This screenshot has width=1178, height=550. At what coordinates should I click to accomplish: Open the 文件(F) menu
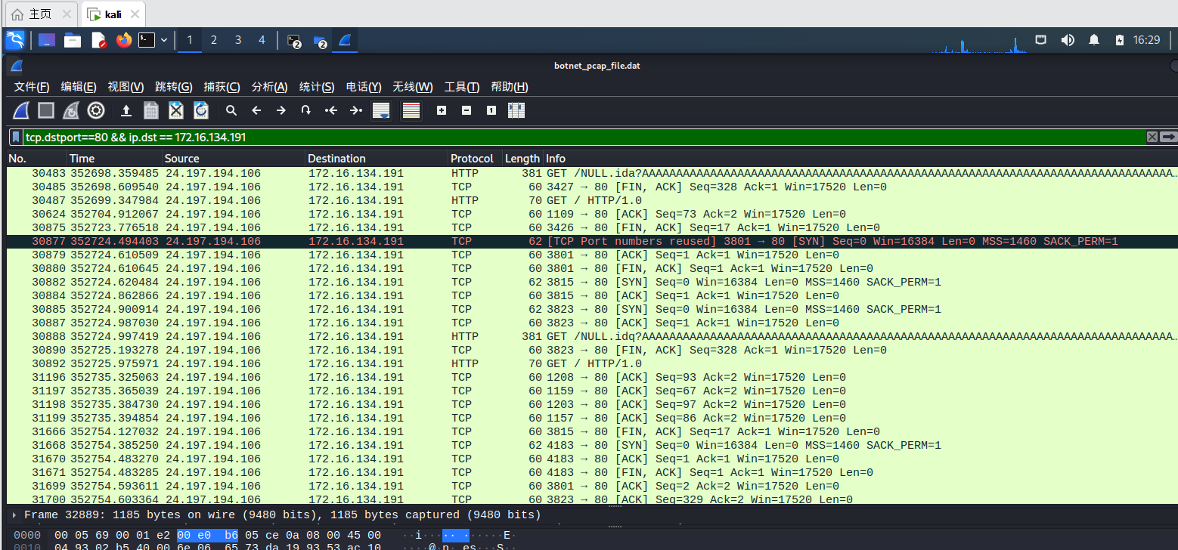coord(32,87)
